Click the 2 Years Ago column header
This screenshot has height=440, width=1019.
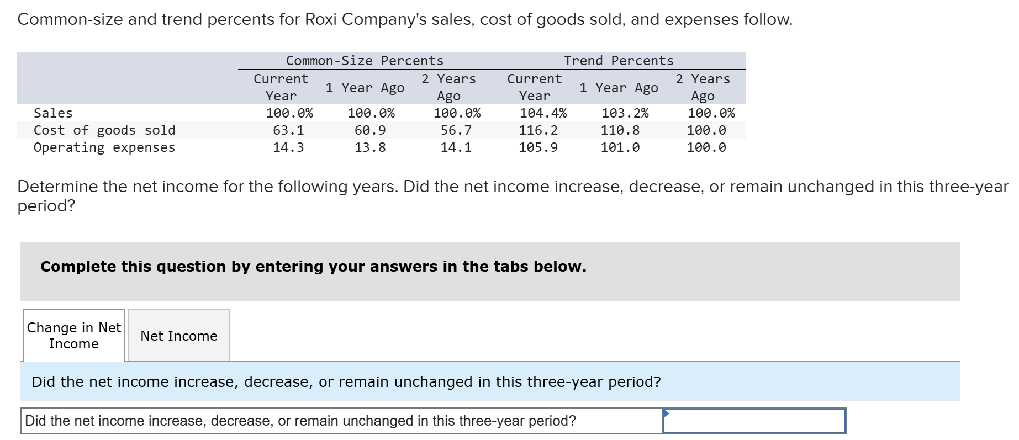click(448, 87)
